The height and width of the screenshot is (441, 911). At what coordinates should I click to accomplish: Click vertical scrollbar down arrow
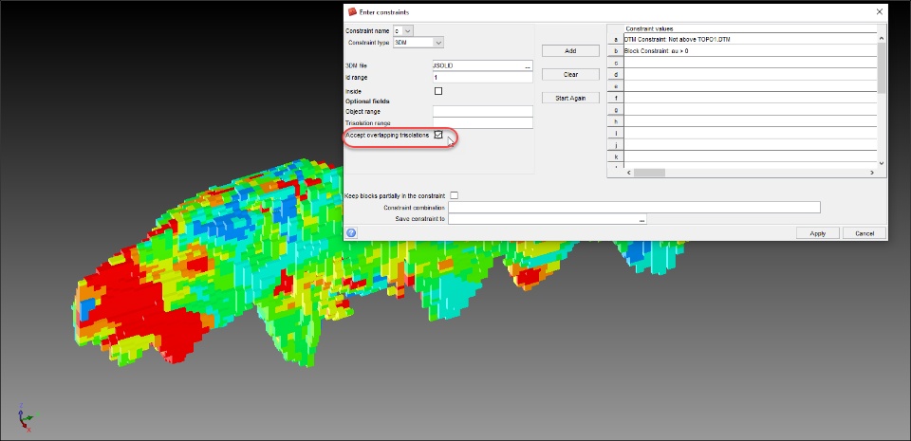click(882, 164)
